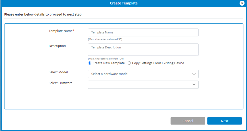
Task: Click the Template Name input field
Action: click(143, 32)
